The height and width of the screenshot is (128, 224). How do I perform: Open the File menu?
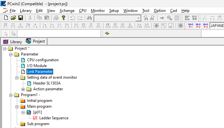13,11
